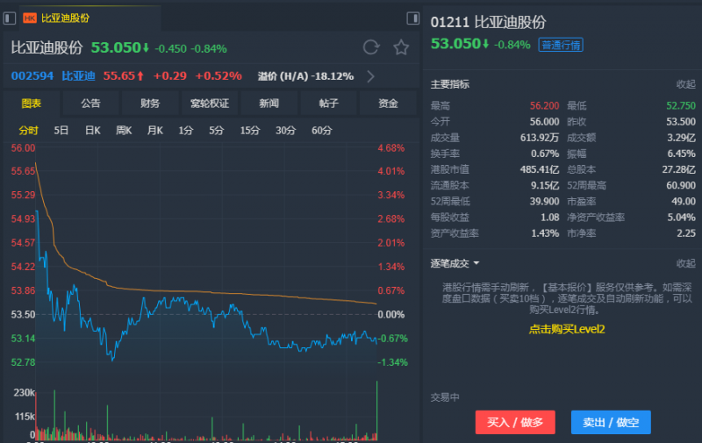Click the 52周最高 value 60.900
The width and height of the screenshot is (702, 443).
(x=681, y=185)
